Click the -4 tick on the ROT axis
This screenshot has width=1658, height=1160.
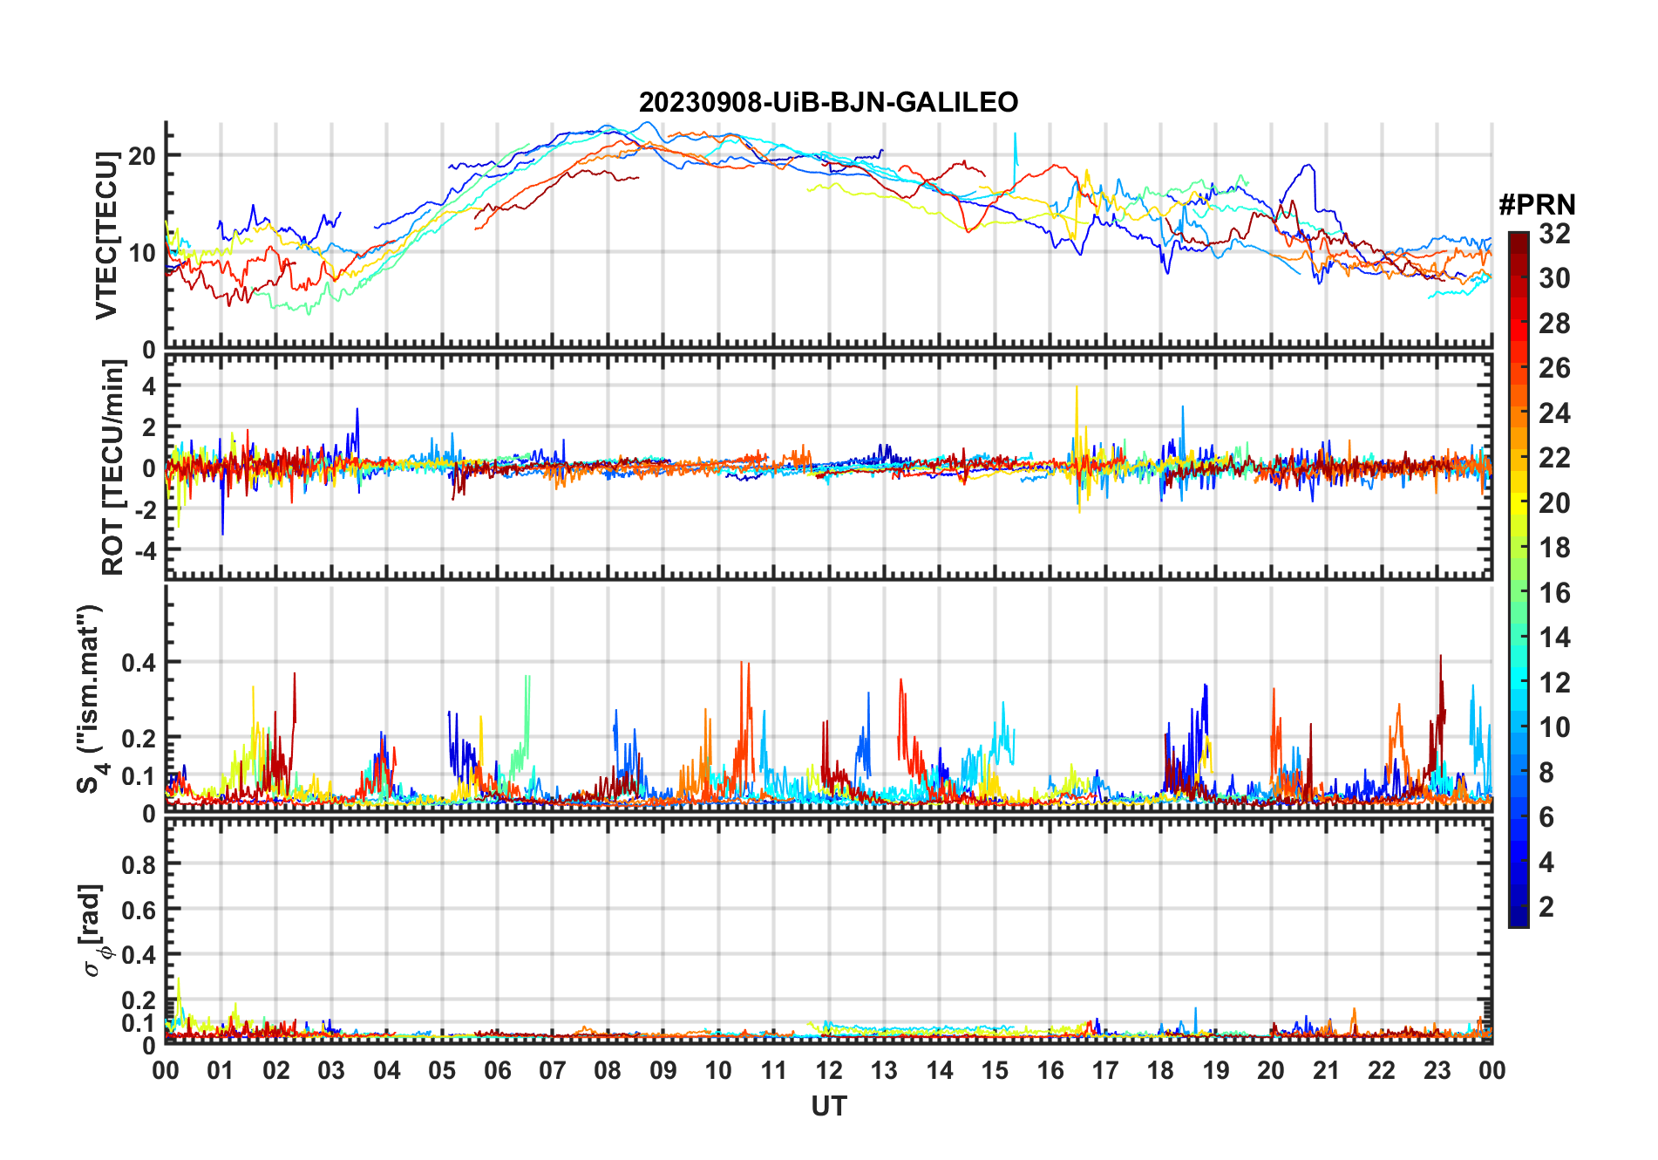coord(144,551)
